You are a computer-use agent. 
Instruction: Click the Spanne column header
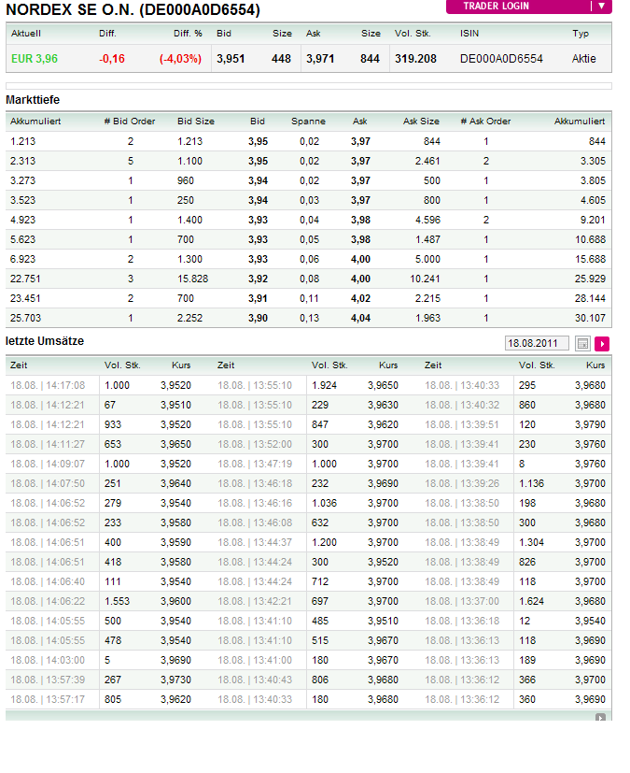pos(308,122)
